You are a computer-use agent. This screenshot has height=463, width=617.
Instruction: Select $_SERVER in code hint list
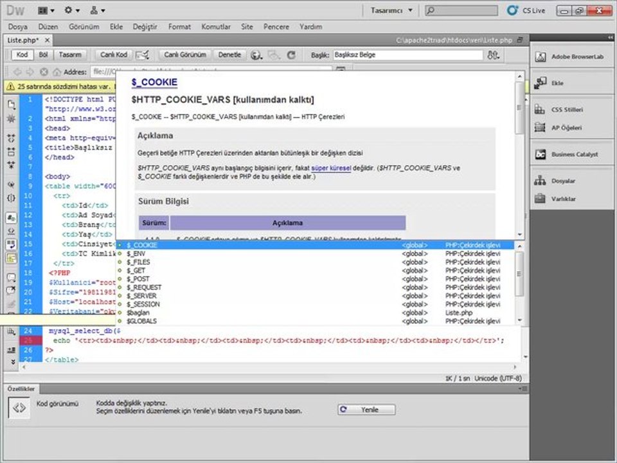pyautogui.click(x=315, y=296)
